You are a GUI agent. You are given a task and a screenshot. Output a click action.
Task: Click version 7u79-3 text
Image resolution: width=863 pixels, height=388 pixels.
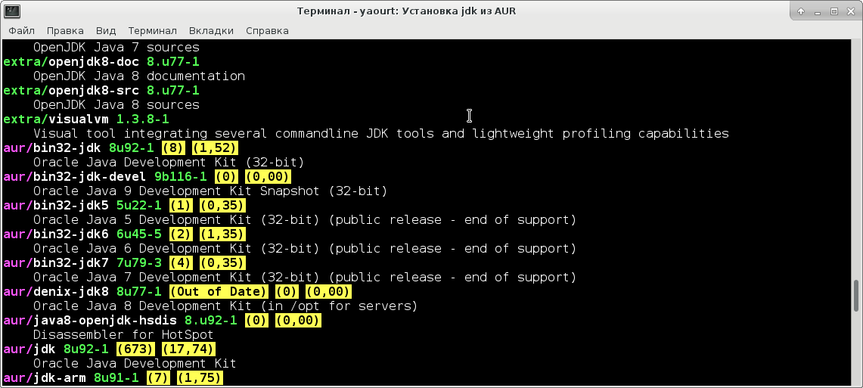(139, 262)
